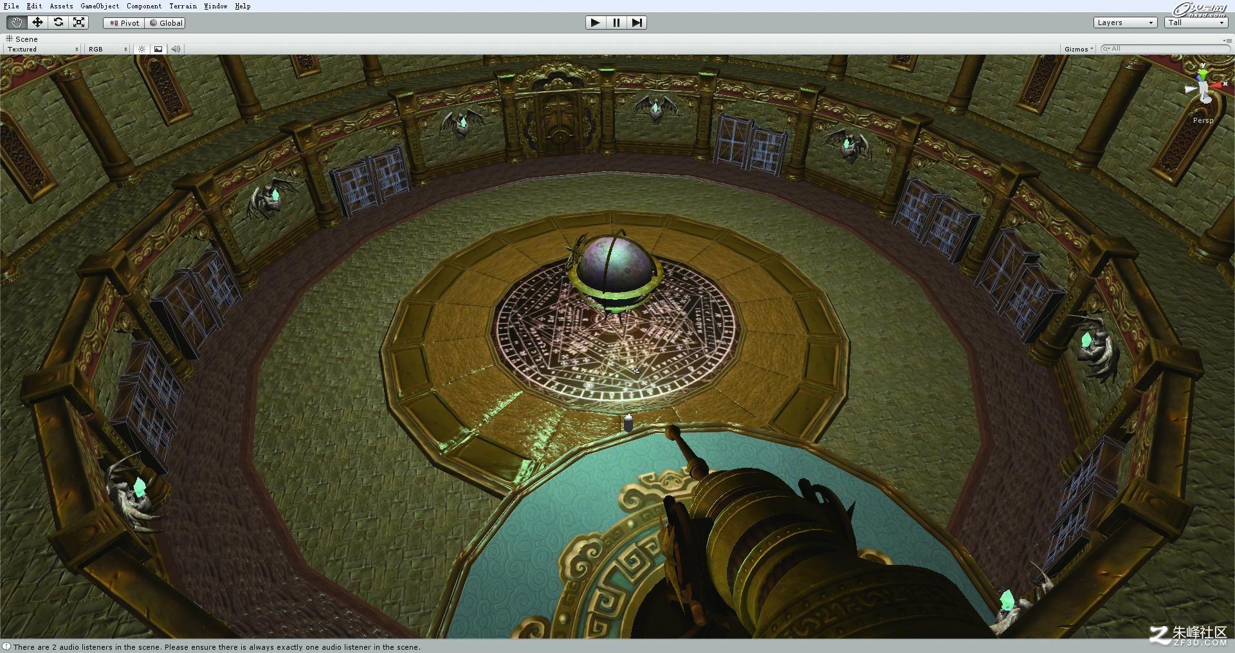1235x653 pixels.
Task: Click the Step forward button
Action: pyautogui.click(x=637, y=23)
